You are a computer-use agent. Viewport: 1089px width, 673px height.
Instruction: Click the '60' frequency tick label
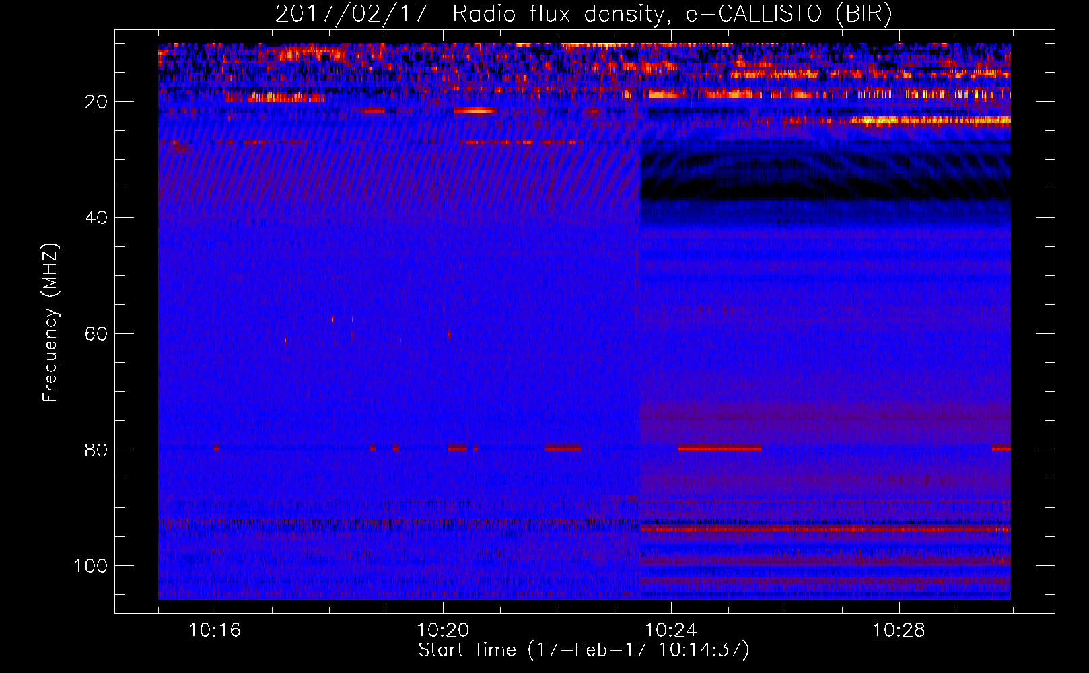[96, 334]
